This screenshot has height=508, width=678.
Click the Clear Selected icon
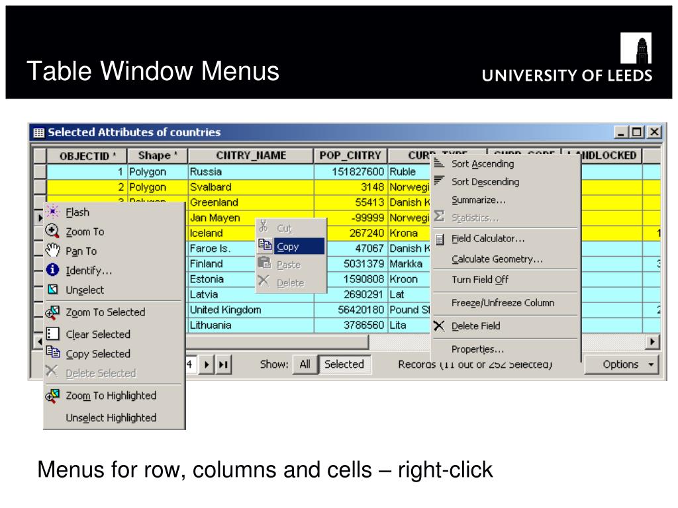tap(52, 333)
